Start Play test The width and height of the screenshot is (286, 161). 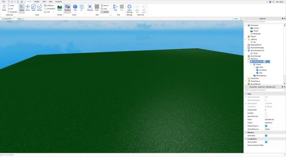tap(115, 8)
